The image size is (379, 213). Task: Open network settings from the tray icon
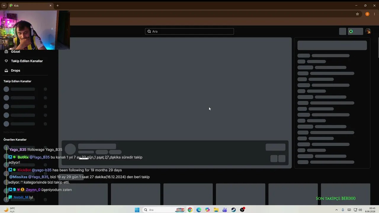click(355, 210)
